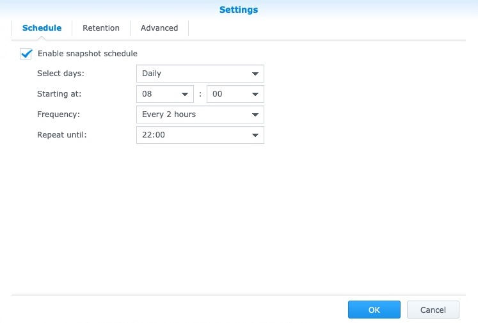Click the hour dropdown arrow icon
This screenshot has height=323, width=478.
185,94
